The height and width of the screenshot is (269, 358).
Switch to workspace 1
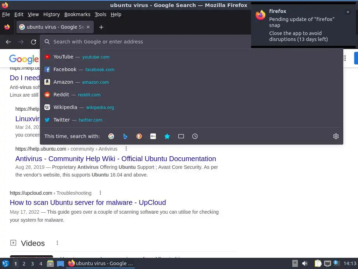pyautogui.click(x=15, y=264)
